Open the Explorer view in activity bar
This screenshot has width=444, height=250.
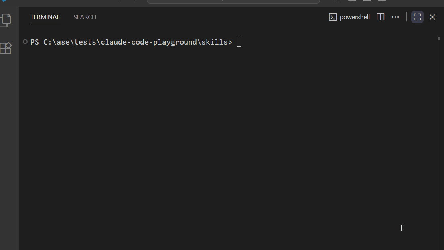point(6,20)
